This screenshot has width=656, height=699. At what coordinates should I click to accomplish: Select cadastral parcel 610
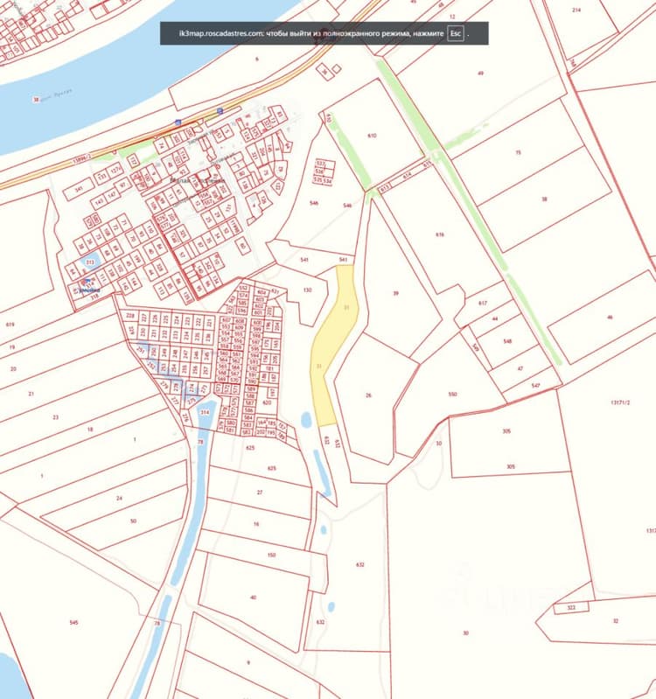pos(372,135)
